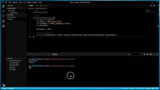
Task: Close test.js in Open Editors list
Action: 8,10
